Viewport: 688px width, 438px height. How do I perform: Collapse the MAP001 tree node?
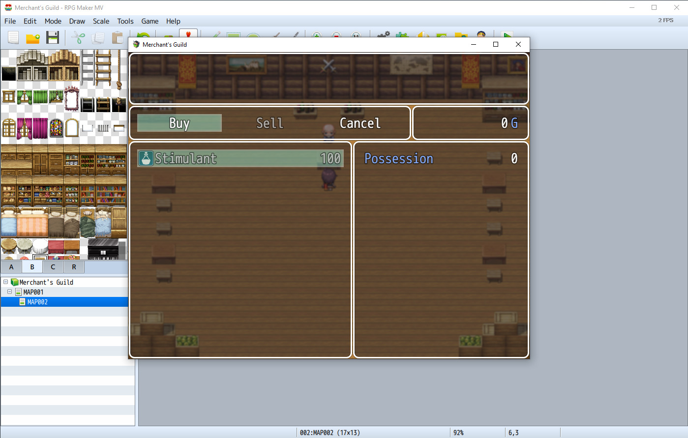tap(9, 292)
